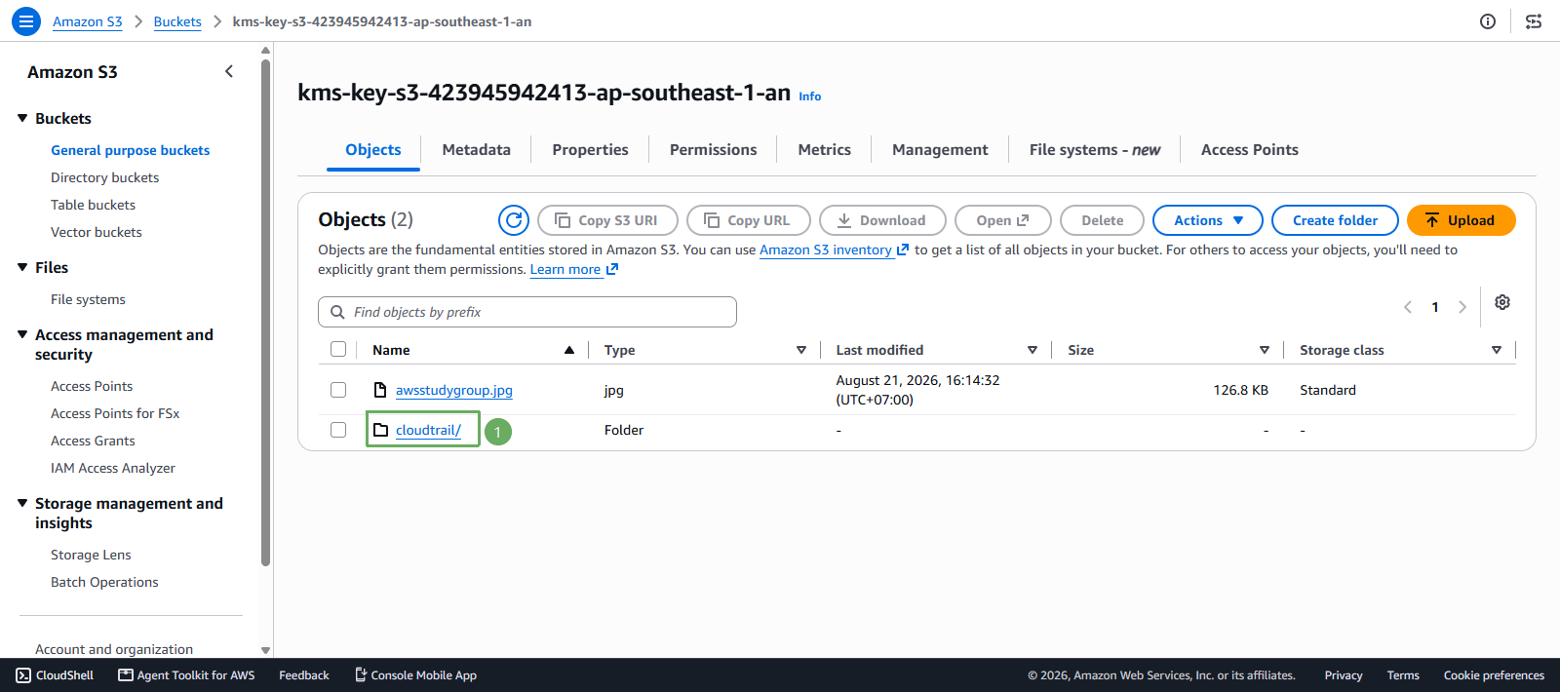The height and width of the screenshot is (692, 1560).
Task: Click the Copy URL button
Action: click(749, 220)
